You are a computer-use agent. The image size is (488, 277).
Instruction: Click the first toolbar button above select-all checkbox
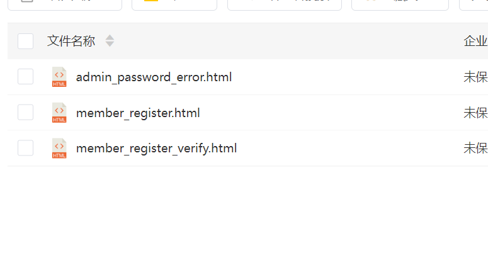click(65, 4)
